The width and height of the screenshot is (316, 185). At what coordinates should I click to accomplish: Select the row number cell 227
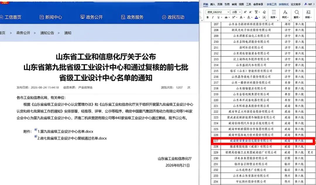pyautogui.click(x=216, y=141)
